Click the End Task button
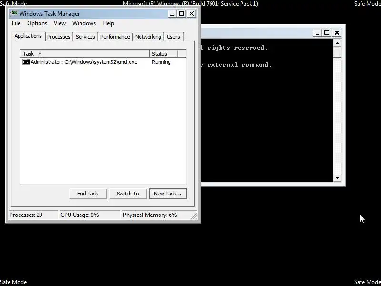Image resolution: width=381 pixels, height=286 pixels. click(x=88, y=194)
